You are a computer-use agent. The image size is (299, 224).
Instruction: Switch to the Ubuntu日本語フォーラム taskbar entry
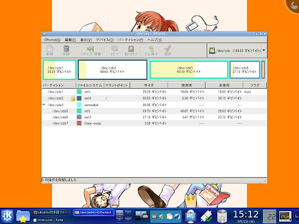click(x=52, y=212)
